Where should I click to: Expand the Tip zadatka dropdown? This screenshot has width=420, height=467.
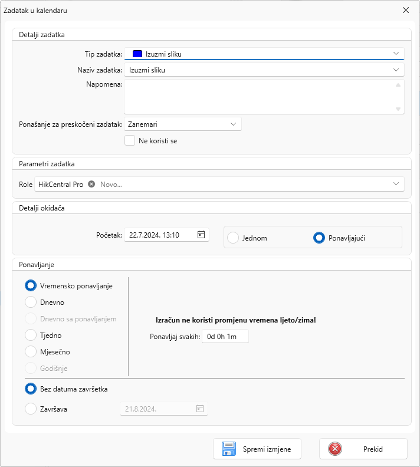(396, 54)
